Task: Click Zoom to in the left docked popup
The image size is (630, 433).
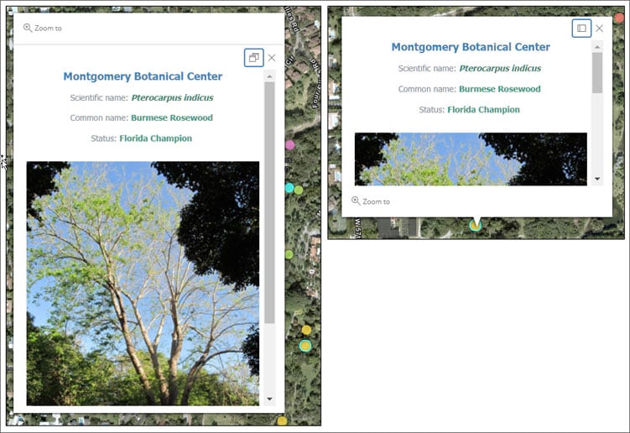Action: point(43,29)
